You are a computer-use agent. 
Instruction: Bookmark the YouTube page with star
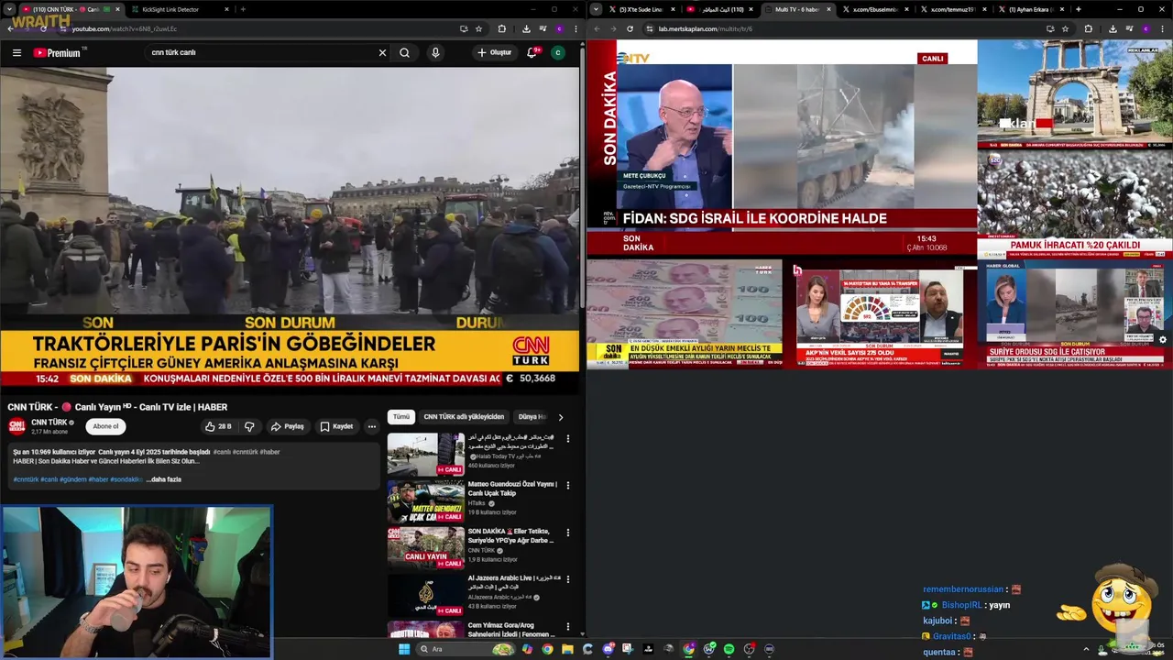pos(478,28)
